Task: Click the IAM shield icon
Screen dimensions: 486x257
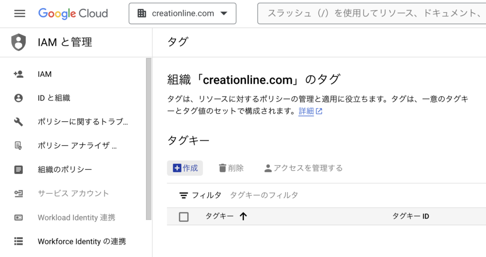Action: click(x=19, y=42)
